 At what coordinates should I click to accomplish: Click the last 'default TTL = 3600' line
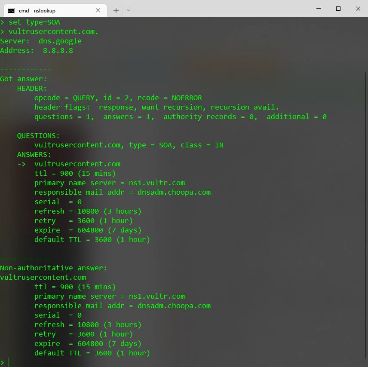click(92, 353)
